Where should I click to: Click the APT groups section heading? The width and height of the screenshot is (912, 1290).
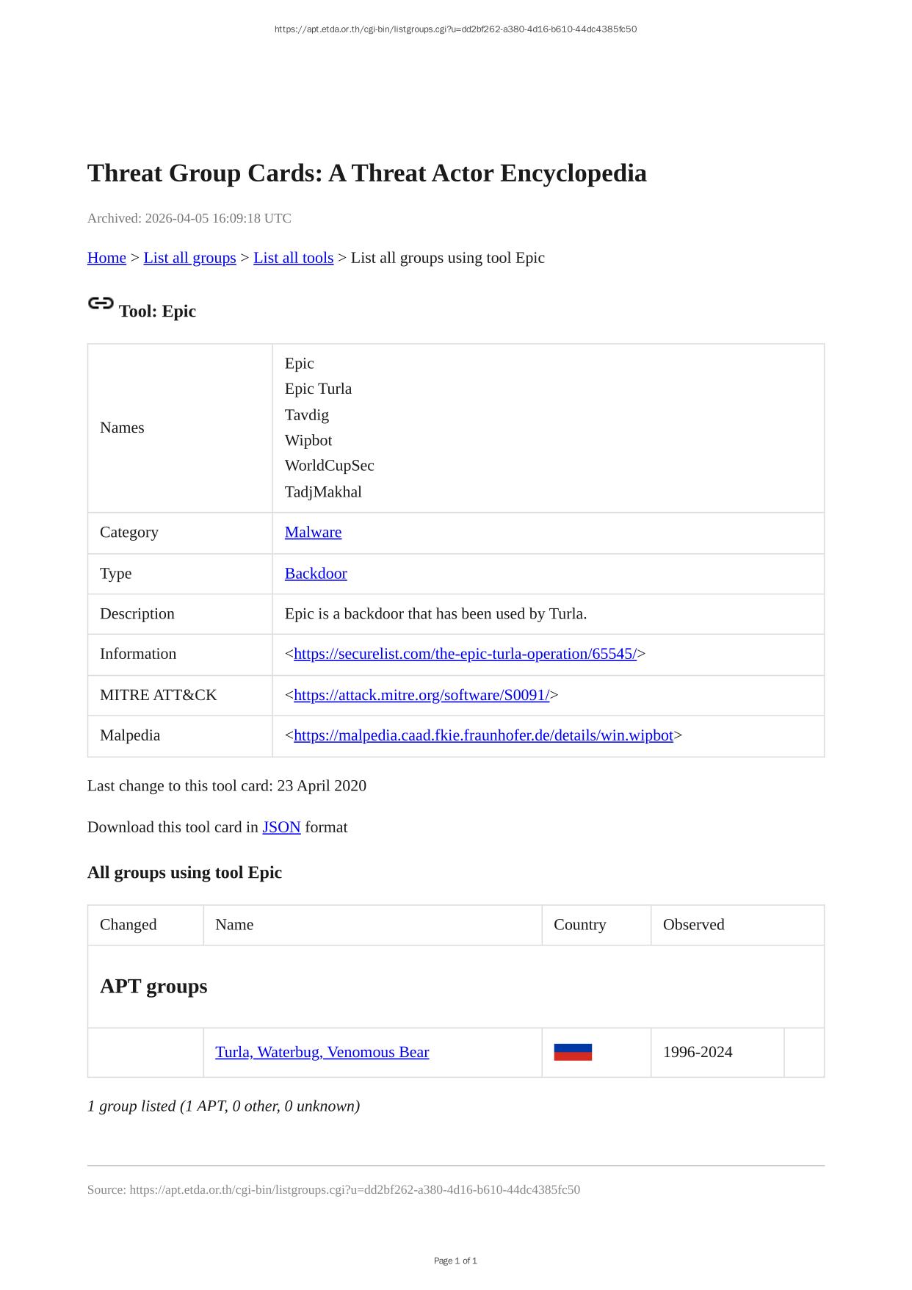point(153,986)
